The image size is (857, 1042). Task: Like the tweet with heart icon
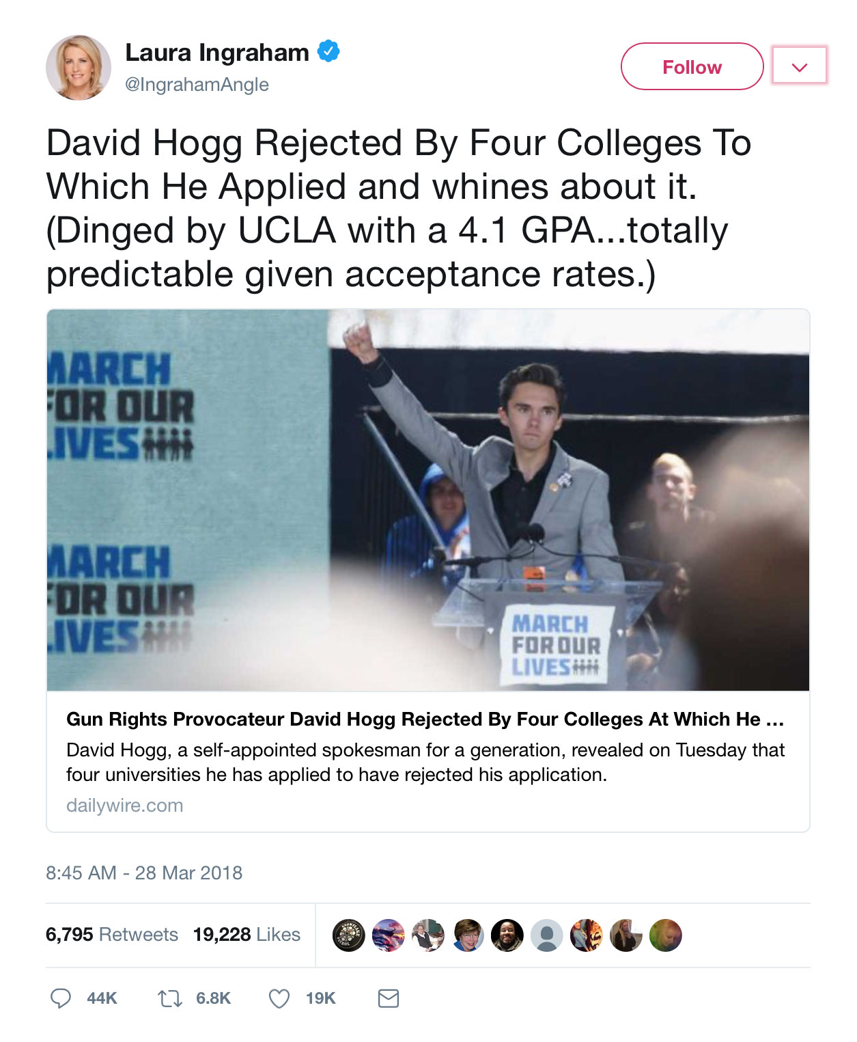coord(279,999)
